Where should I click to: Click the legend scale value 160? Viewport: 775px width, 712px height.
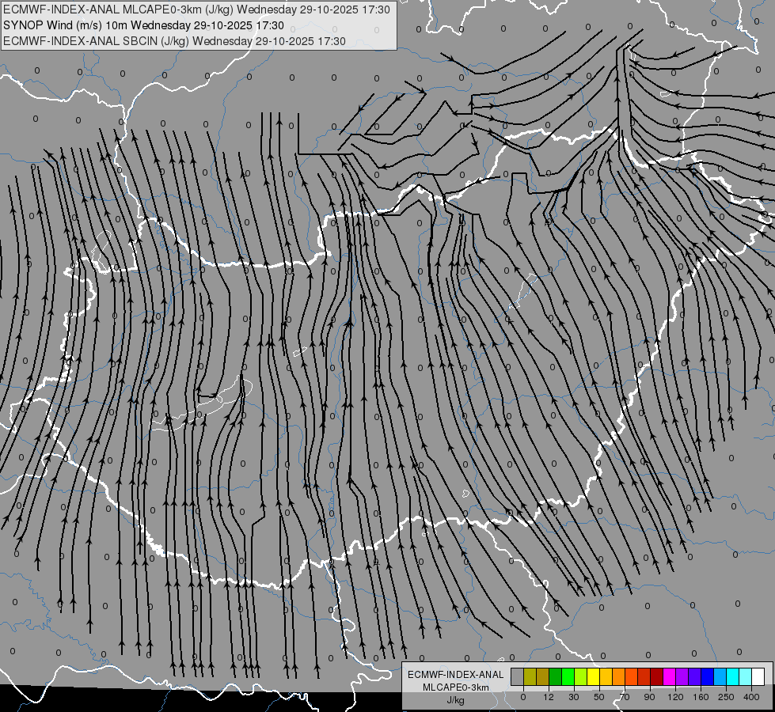point(701,697)
